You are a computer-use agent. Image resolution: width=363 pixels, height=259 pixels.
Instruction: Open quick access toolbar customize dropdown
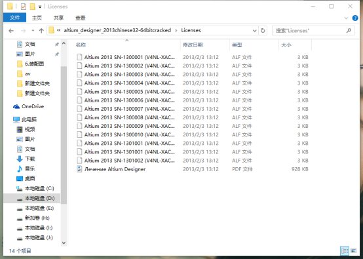(40, 7)
